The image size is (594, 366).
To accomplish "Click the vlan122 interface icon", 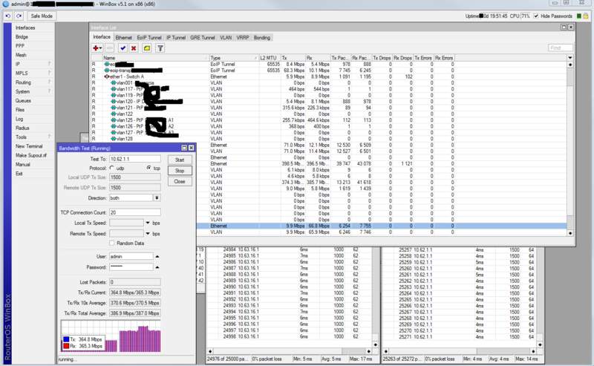I will pyautogui.click(x=114, y=114).
